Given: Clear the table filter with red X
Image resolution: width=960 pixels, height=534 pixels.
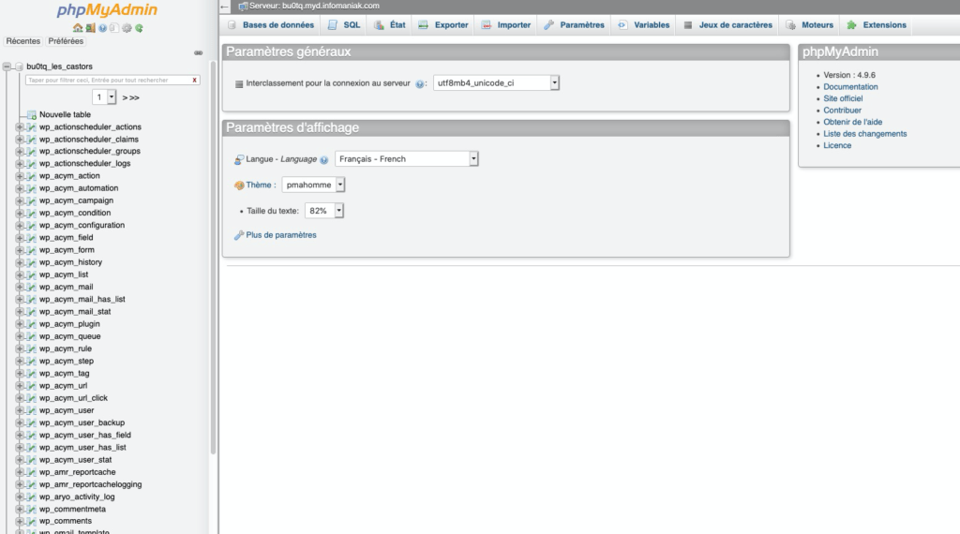Looking at the screenshot, I should click(x=195, y=81).
